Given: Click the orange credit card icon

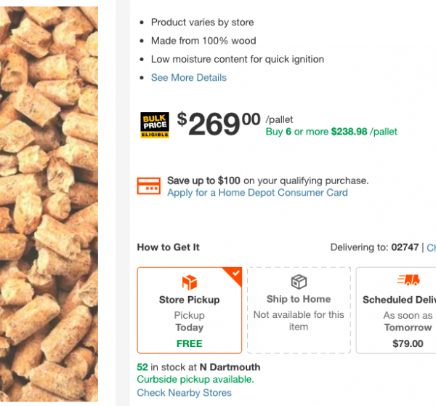Looking at the screenshot, I should 149,186.
